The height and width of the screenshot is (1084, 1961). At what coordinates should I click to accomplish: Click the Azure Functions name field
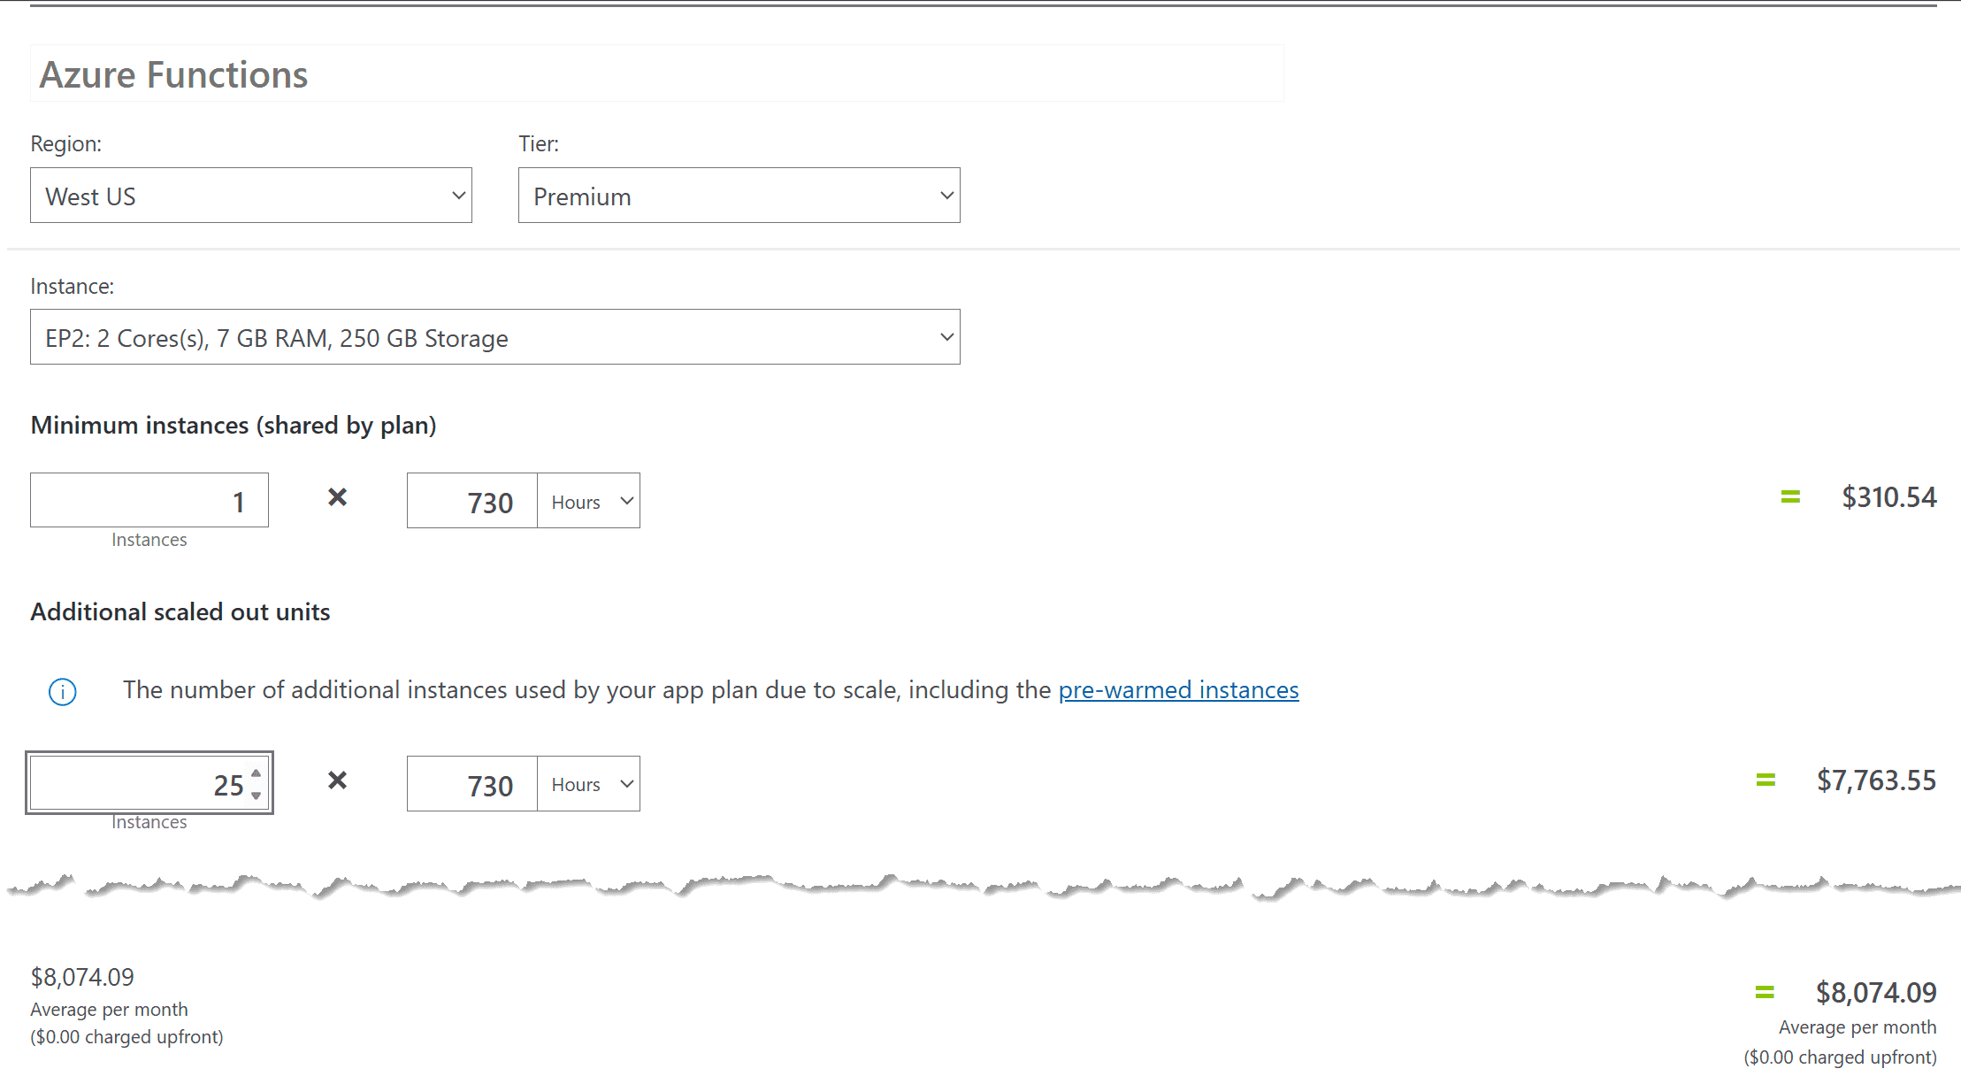click(657, 74)
